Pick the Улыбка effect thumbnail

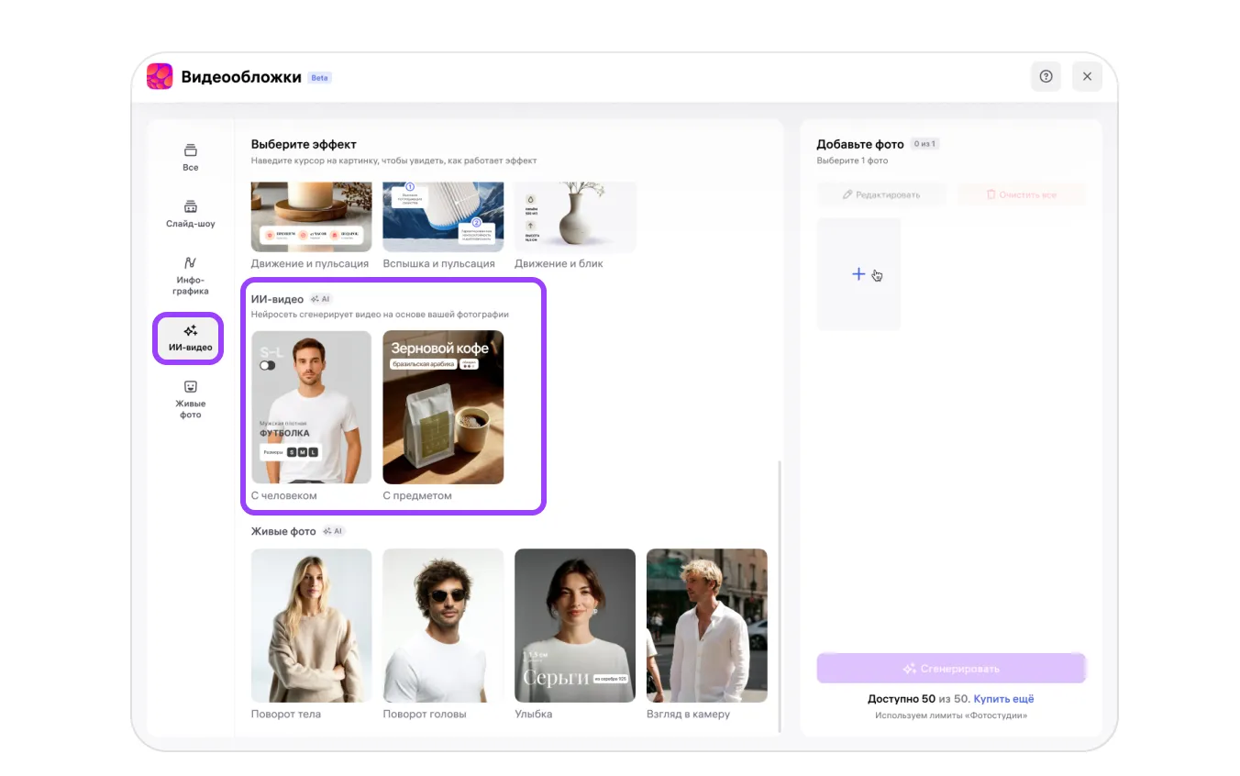pyautogui.click(x=575, y=626)
